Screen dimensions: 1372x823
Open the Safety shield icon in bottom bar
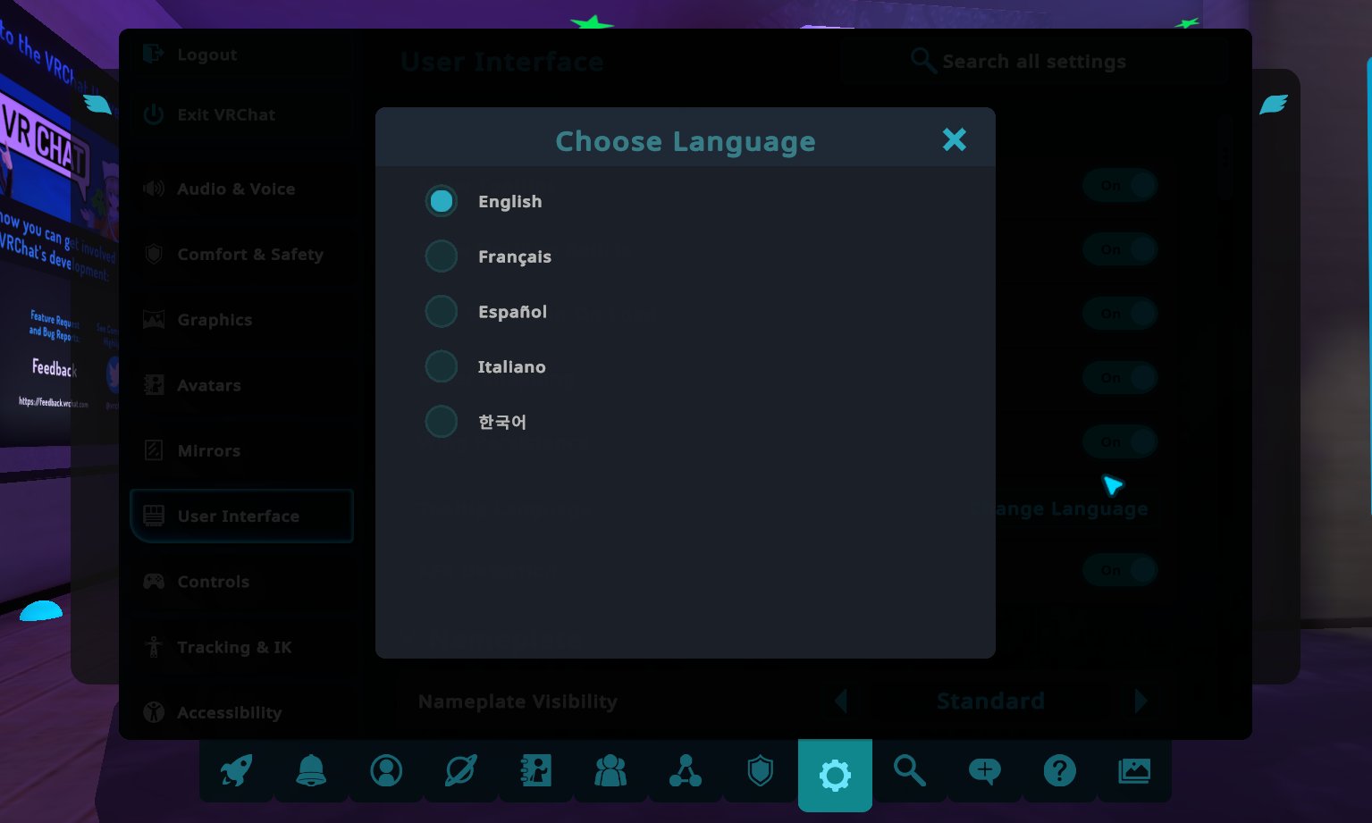(x=760, y=770)
